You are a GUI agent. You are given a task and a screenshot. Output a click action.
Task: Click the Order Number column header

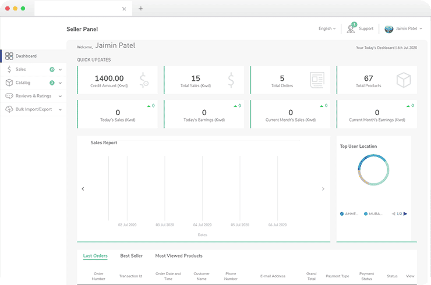pyautogui.click(x=98, y=276)
